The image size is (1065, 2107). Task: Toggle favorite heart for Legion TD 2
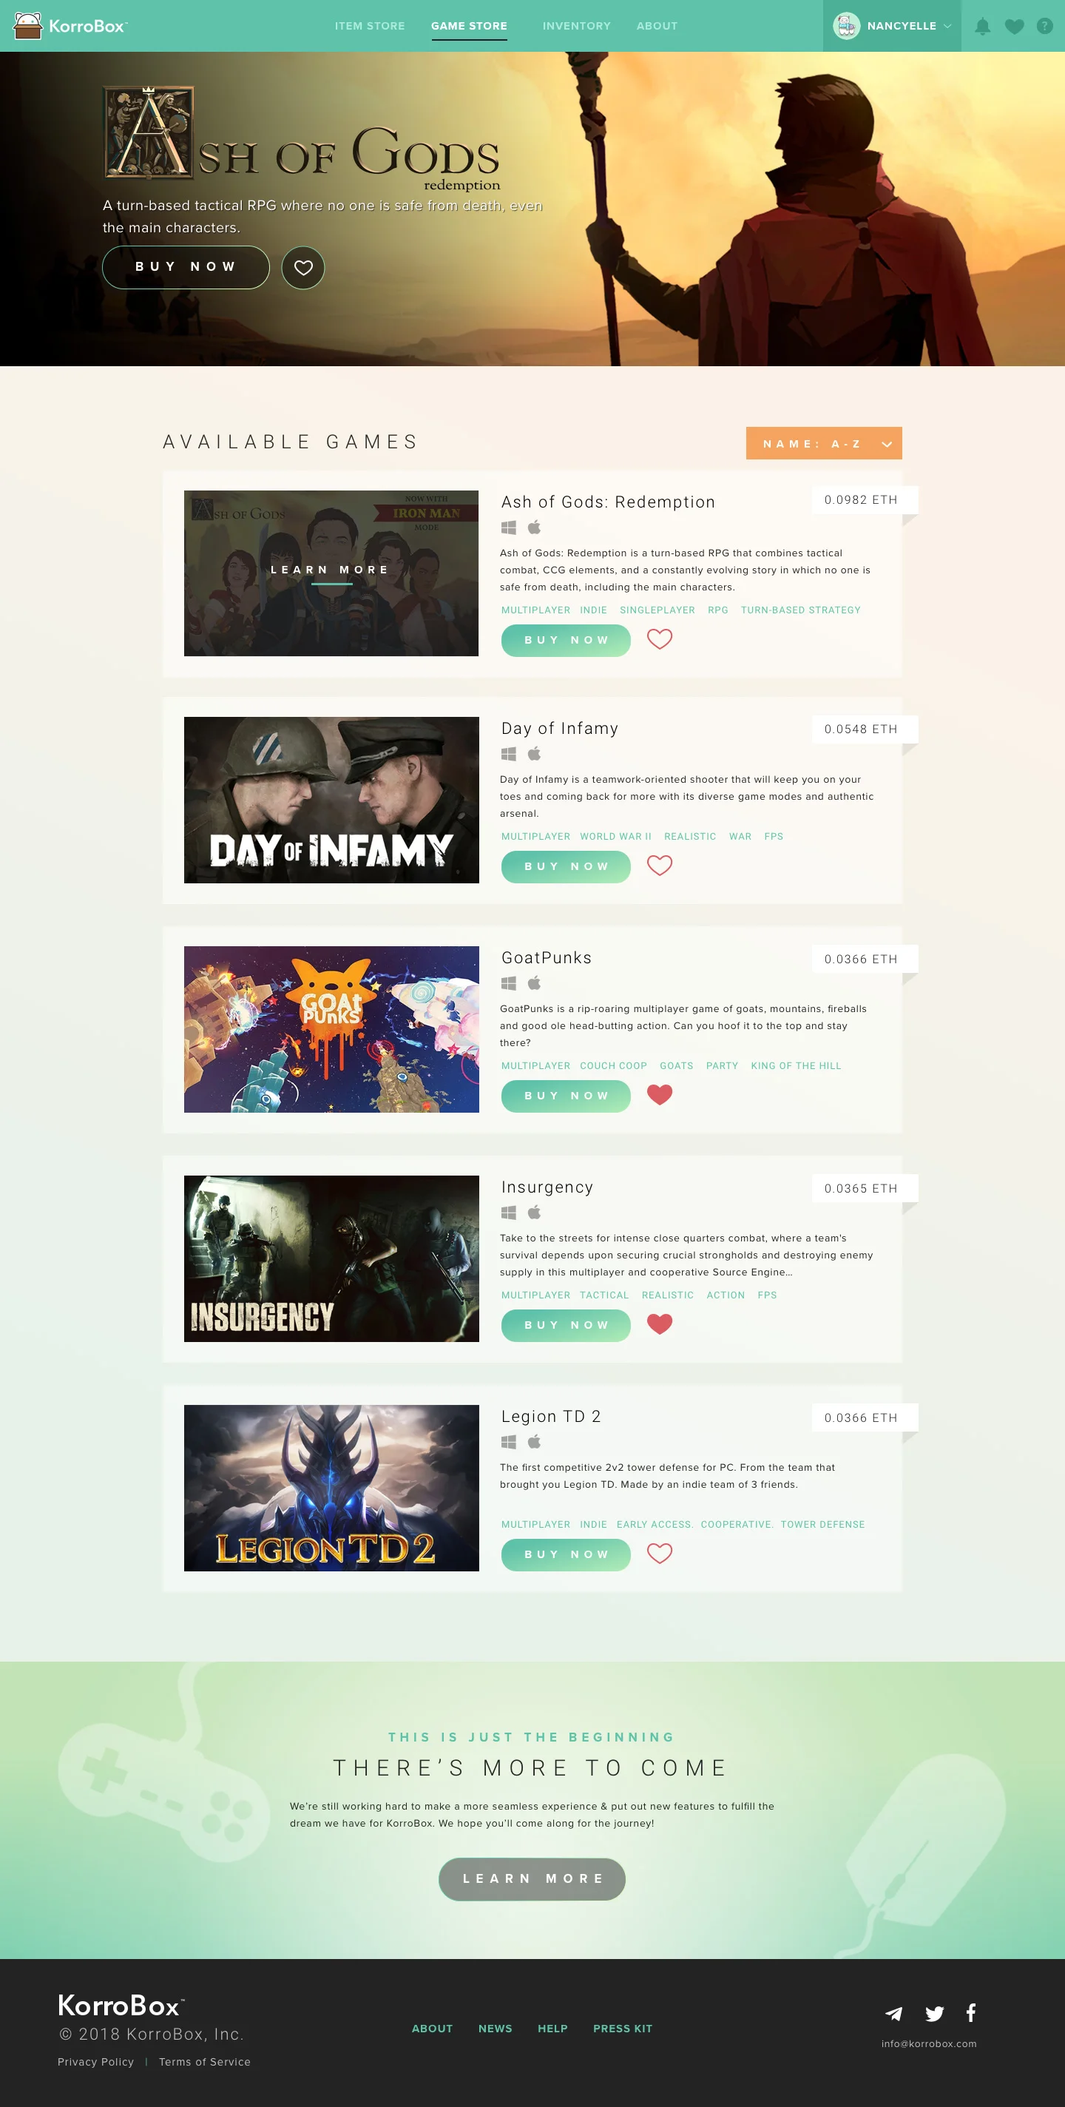pyautogui.click(x=659, y=1554)
